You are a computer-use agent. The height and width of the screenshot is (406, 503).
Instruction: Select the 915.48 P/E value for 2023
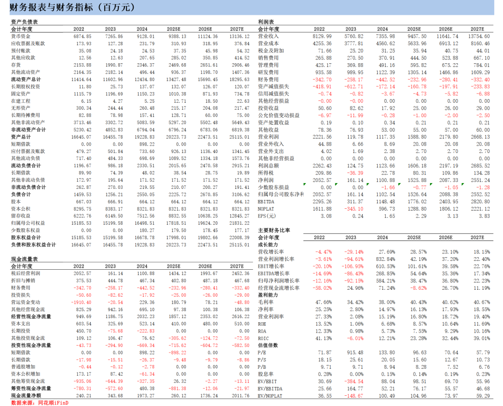tap(355, 353)
